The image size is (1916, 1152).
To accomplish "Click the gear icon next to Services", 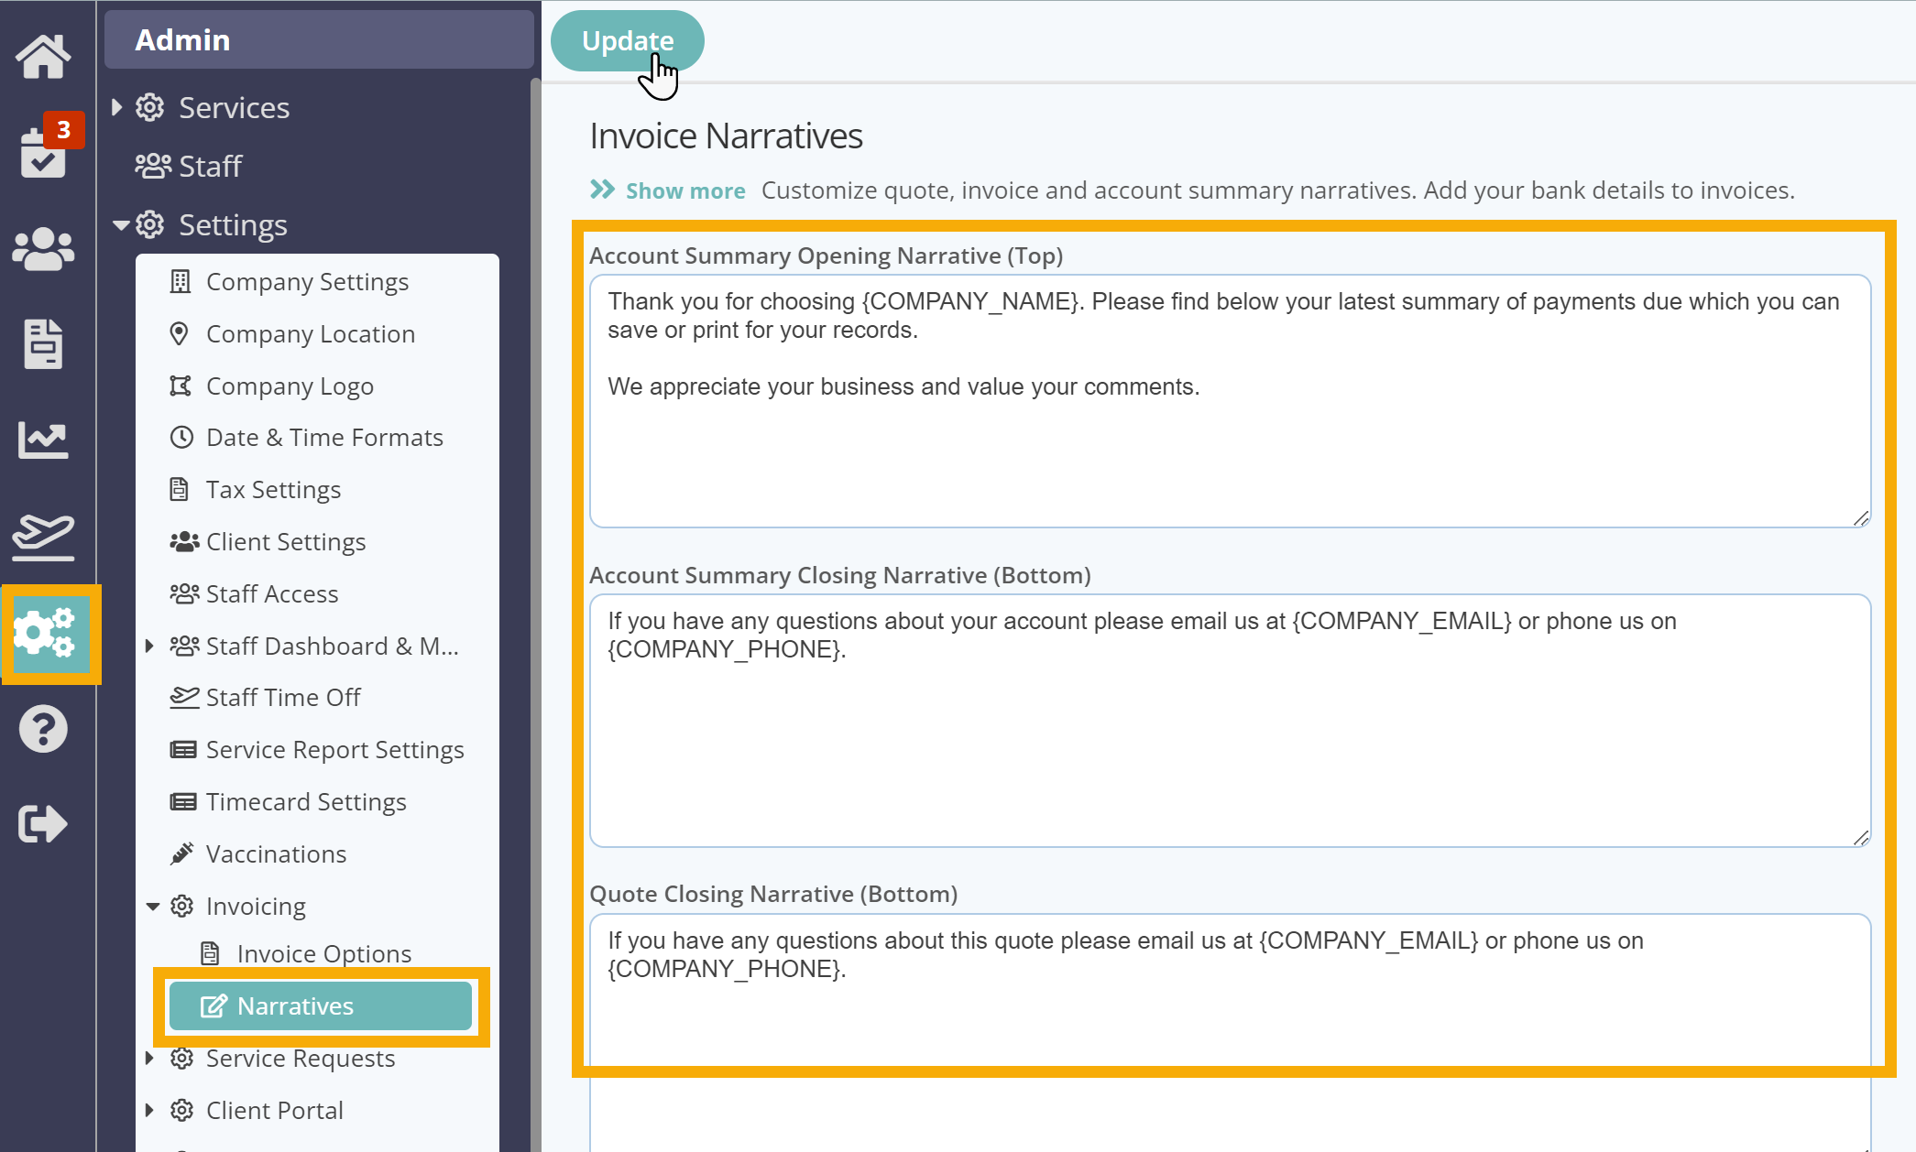I will [x=150, y=108].
